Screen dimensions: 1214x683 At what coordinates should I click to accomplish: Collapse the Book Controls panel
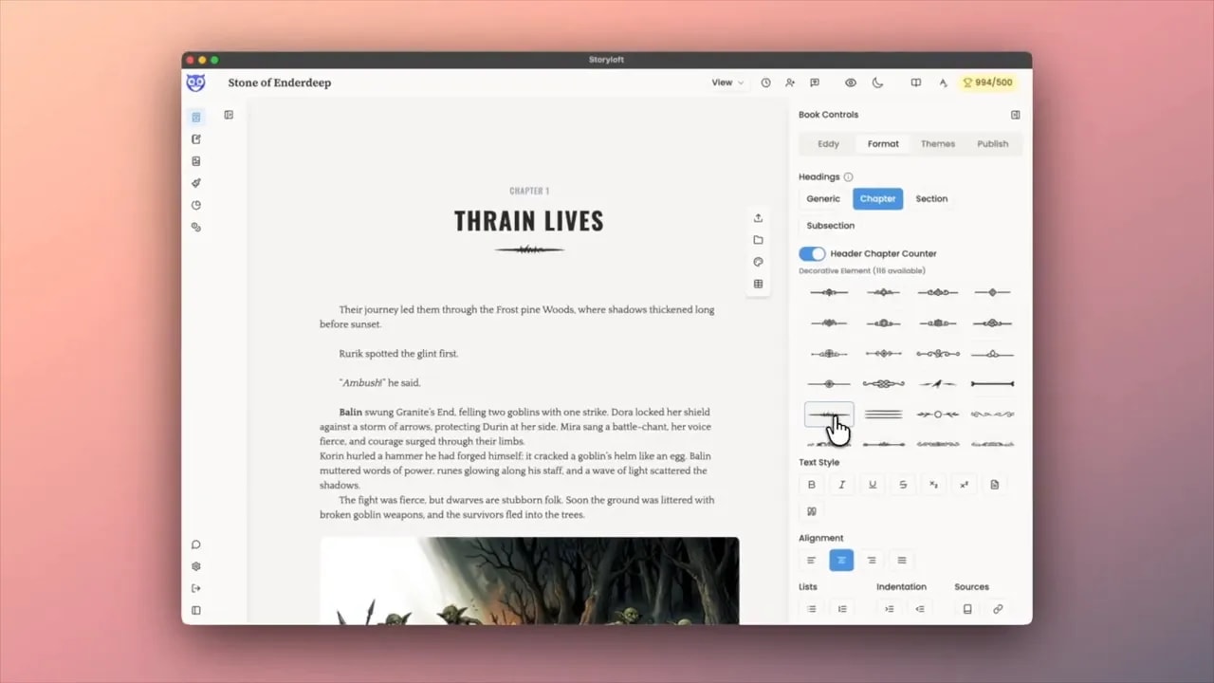coord(1015,115)
